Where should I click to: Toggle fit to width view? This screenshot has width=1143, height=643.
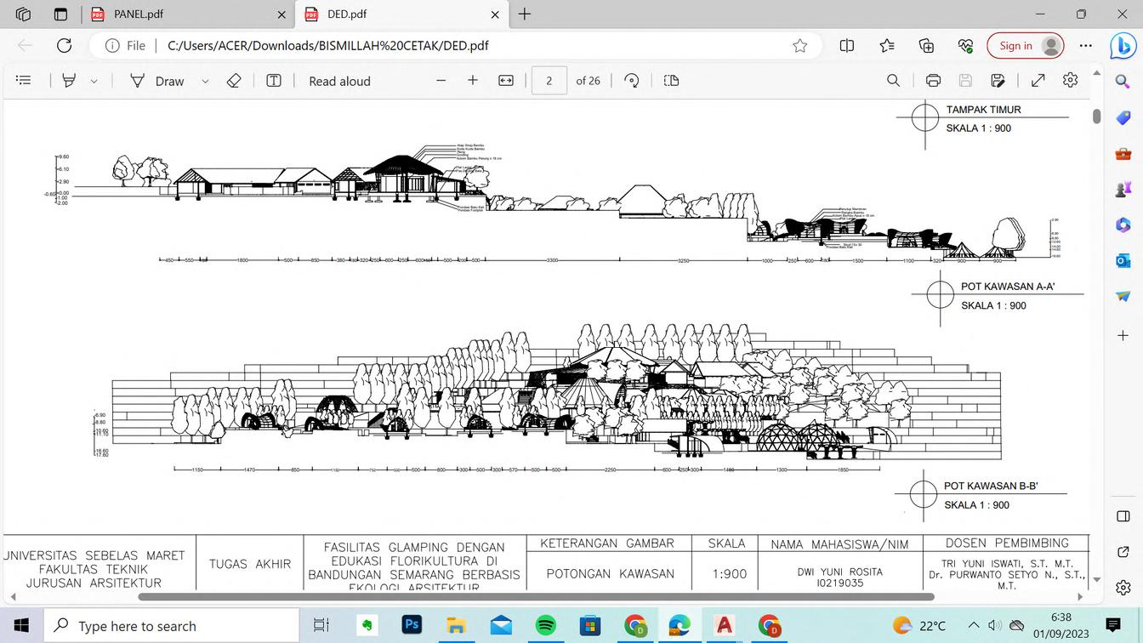pyautogui.click(x=506, y=81)
